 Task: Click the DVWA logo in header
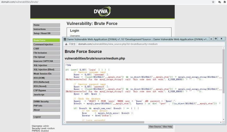pos(102,11)
